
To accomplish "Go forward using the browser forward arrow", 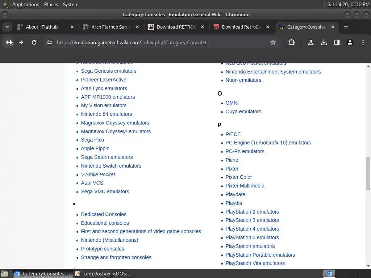I will coord(21,42).
